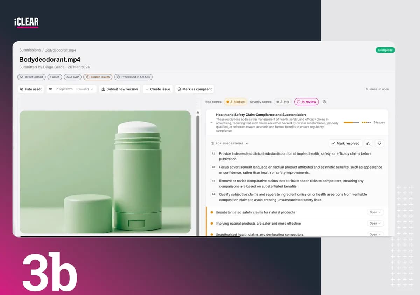This screenshot has height=295, width=420.
Task: Toggle Hide asset visibility
Action: point(31,89)
